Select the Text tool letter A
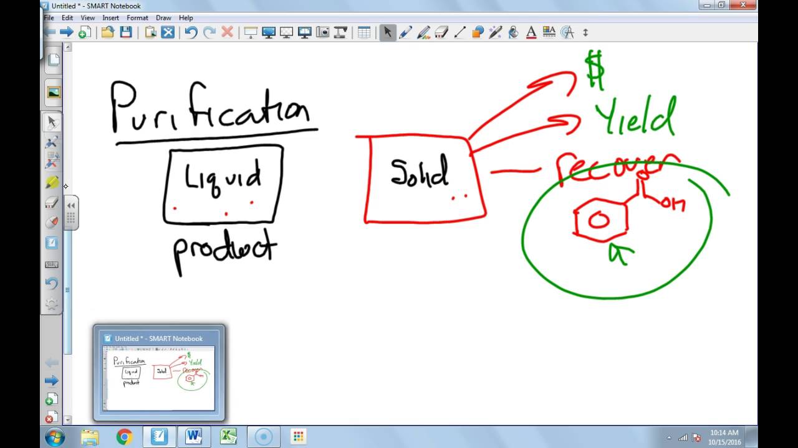The image size is (798, 448). tap(531, 32)
